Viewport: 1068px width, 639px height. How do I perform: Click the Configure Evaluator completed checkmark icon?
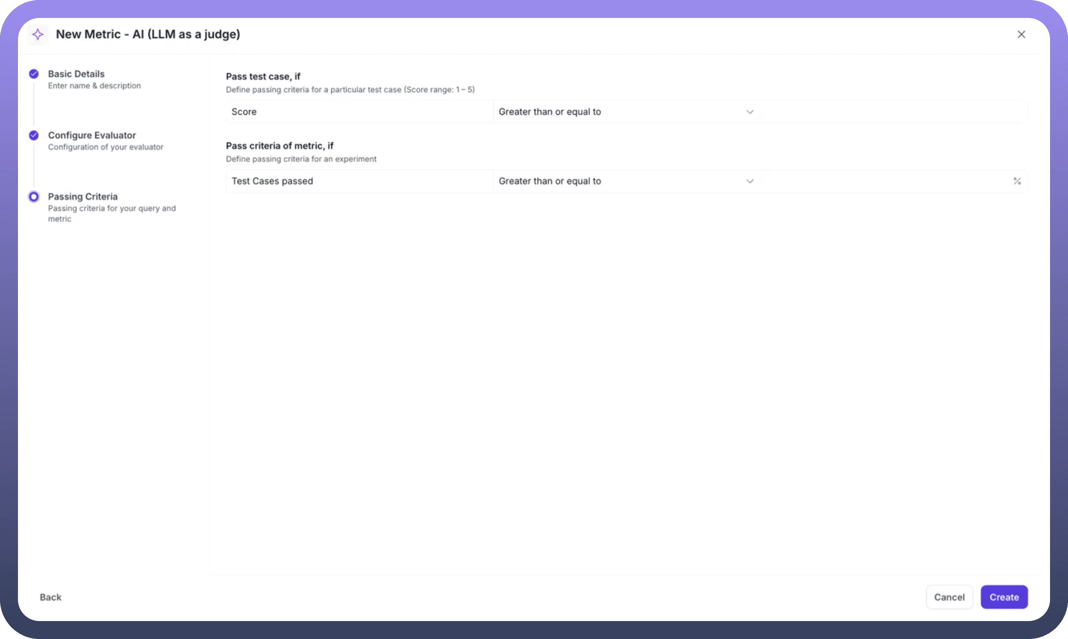point(34,135)
